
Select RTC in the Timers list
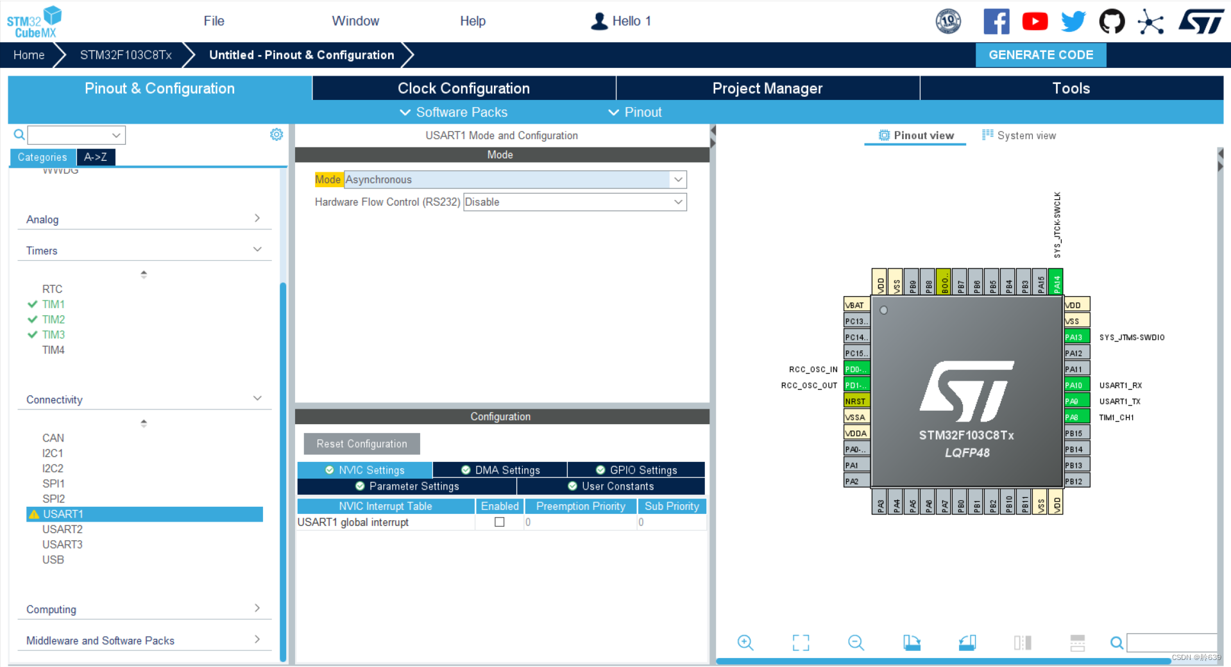52,289
